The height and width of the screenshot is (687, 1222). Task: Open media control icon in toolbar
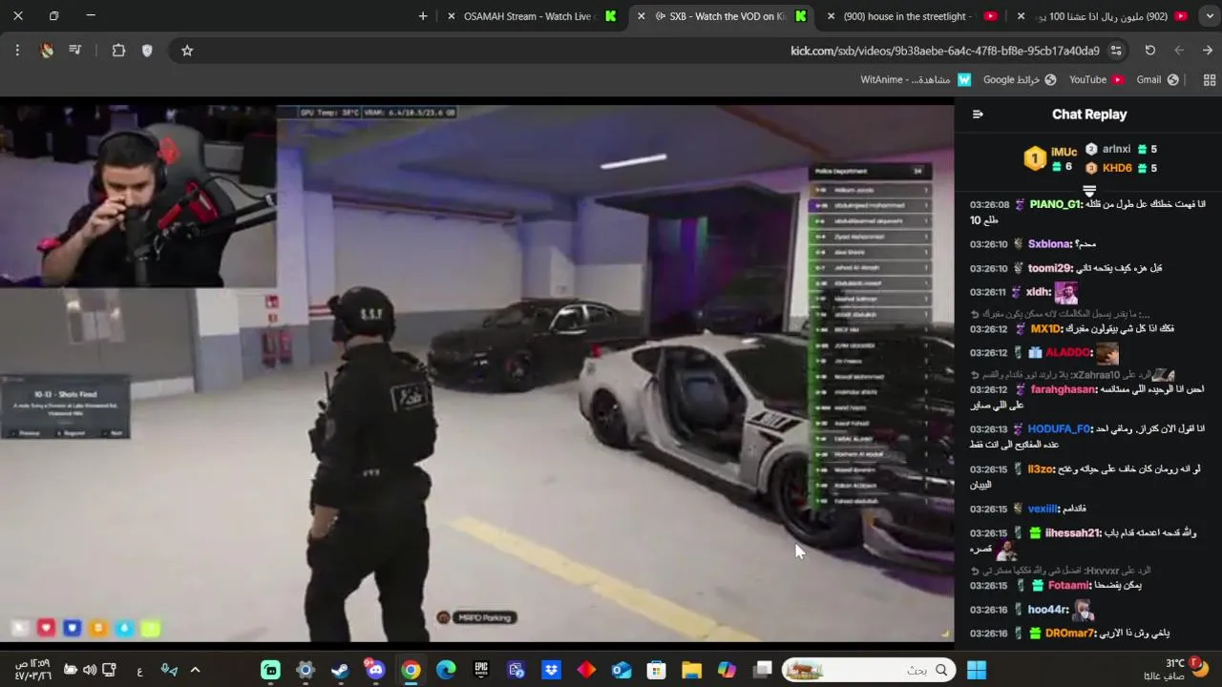pyautogui.click(x=75, y=51)
